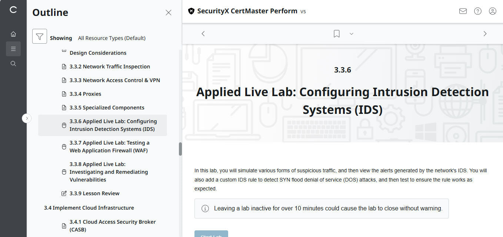This screenshot has height=237, width=503.
Task: Select 3.3.3 Network Access Control & VPN
Action: 114,80
